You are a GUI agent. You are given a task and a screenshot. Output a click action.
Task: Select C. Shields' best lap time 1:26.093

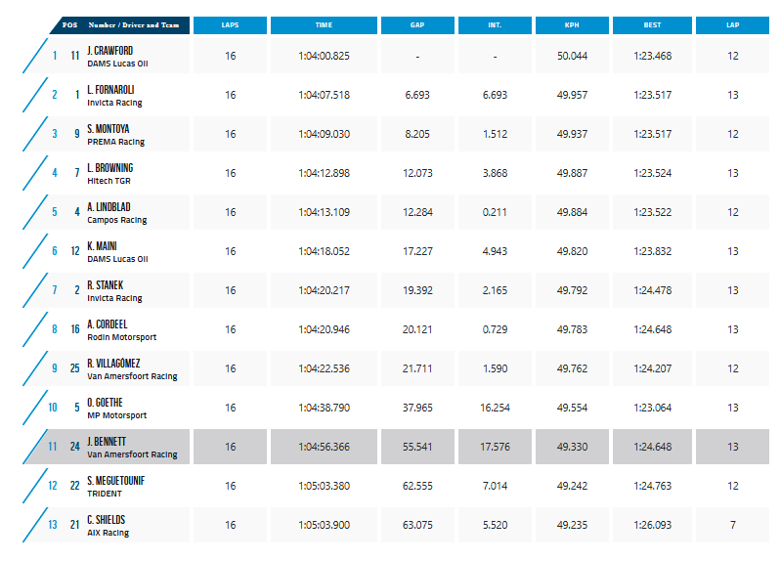coord(652,525)
